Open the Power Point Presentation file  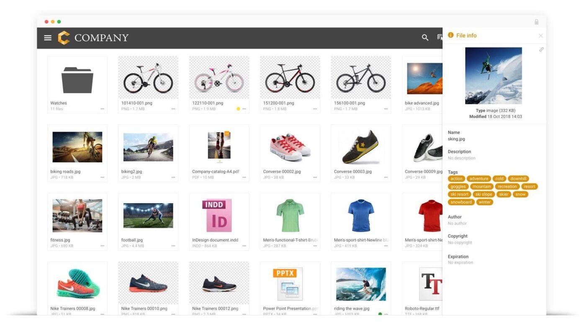click(290, 284)
